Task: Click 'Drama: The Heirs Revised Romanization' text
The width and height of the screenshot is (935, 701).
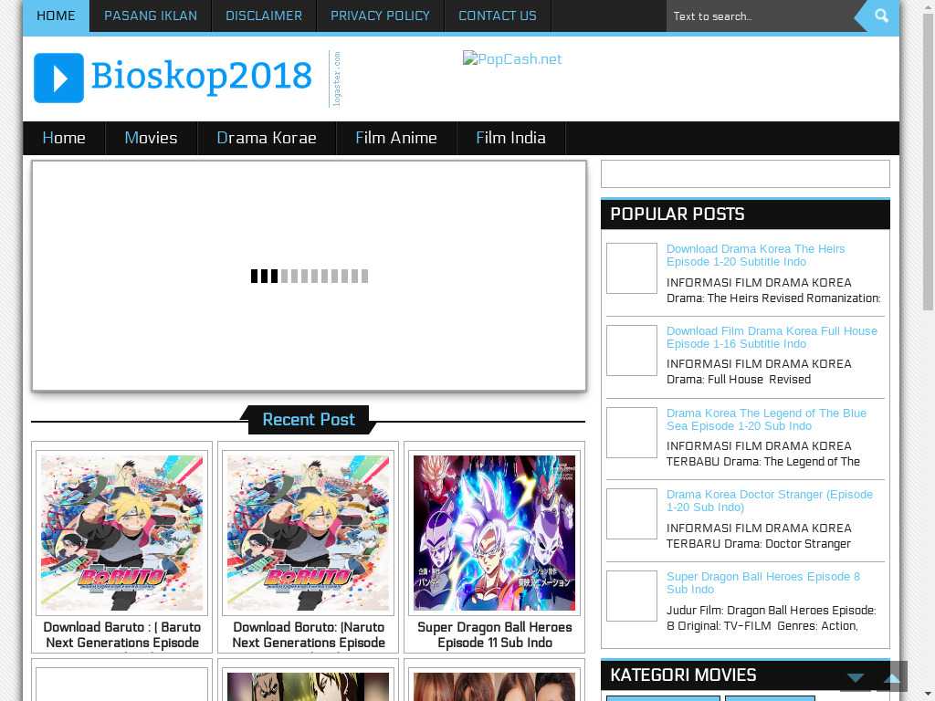Action: [x=773, y=298]
